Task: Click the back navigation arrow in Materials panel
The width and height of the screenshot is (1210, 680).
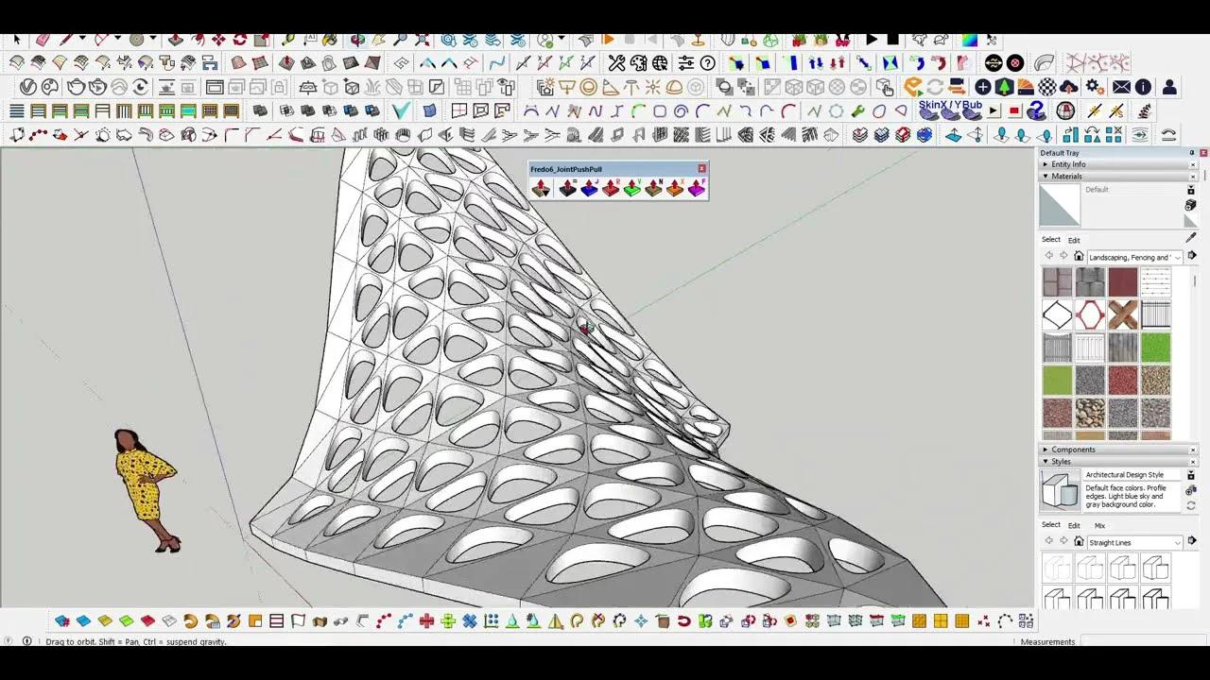Action: [1049, 253]
